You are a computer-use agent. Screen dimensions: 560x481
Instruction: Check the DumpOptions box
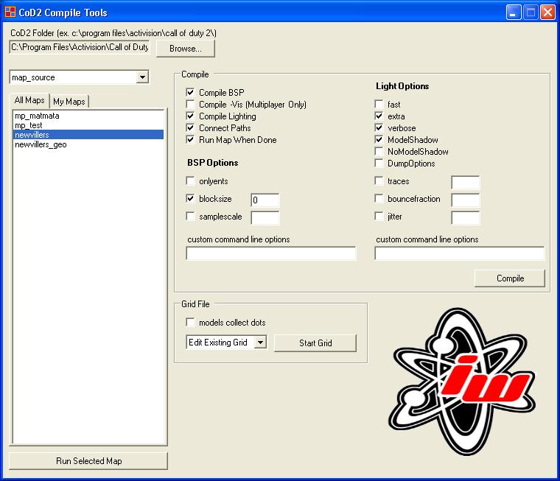point(379,164)
